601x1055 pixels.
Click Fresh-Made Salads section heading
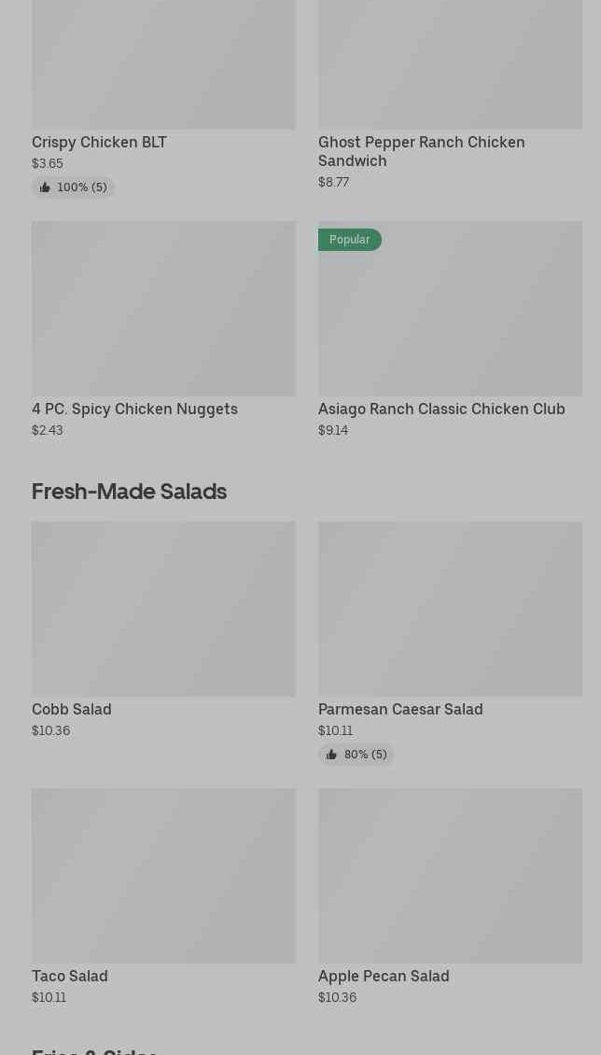coord(129,492)
